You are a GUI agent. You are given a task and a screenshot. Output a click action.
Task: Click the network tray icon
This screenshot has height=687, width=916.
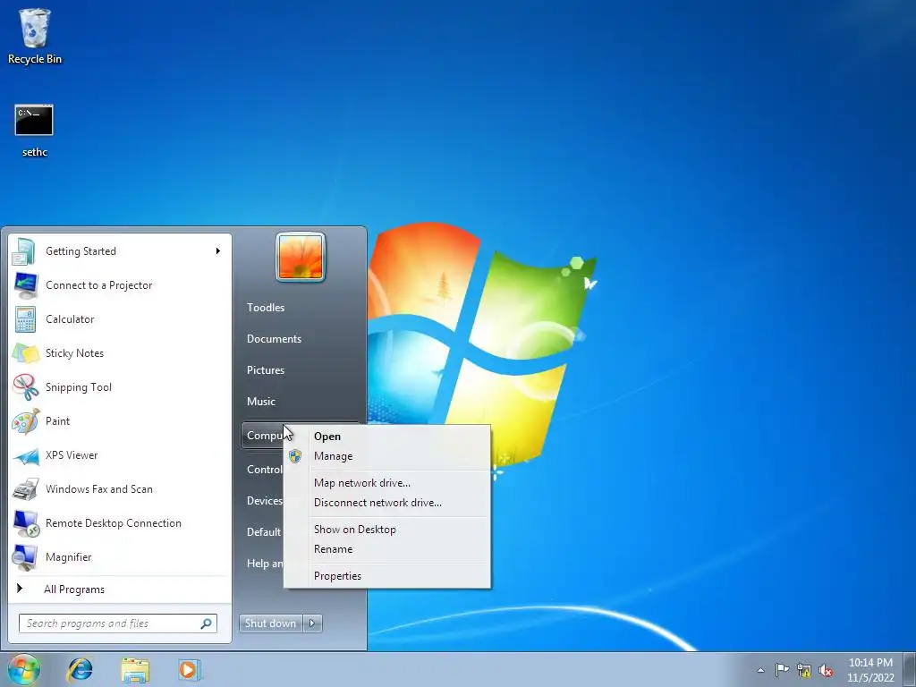[x=804, y=671]
